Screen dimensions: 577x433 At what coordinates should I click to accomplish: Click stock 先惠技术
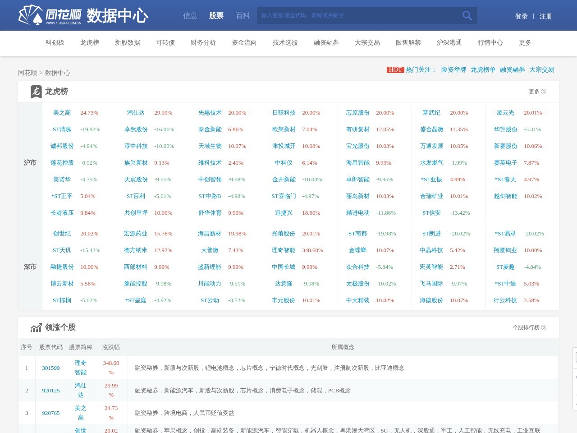coord(210,113)
